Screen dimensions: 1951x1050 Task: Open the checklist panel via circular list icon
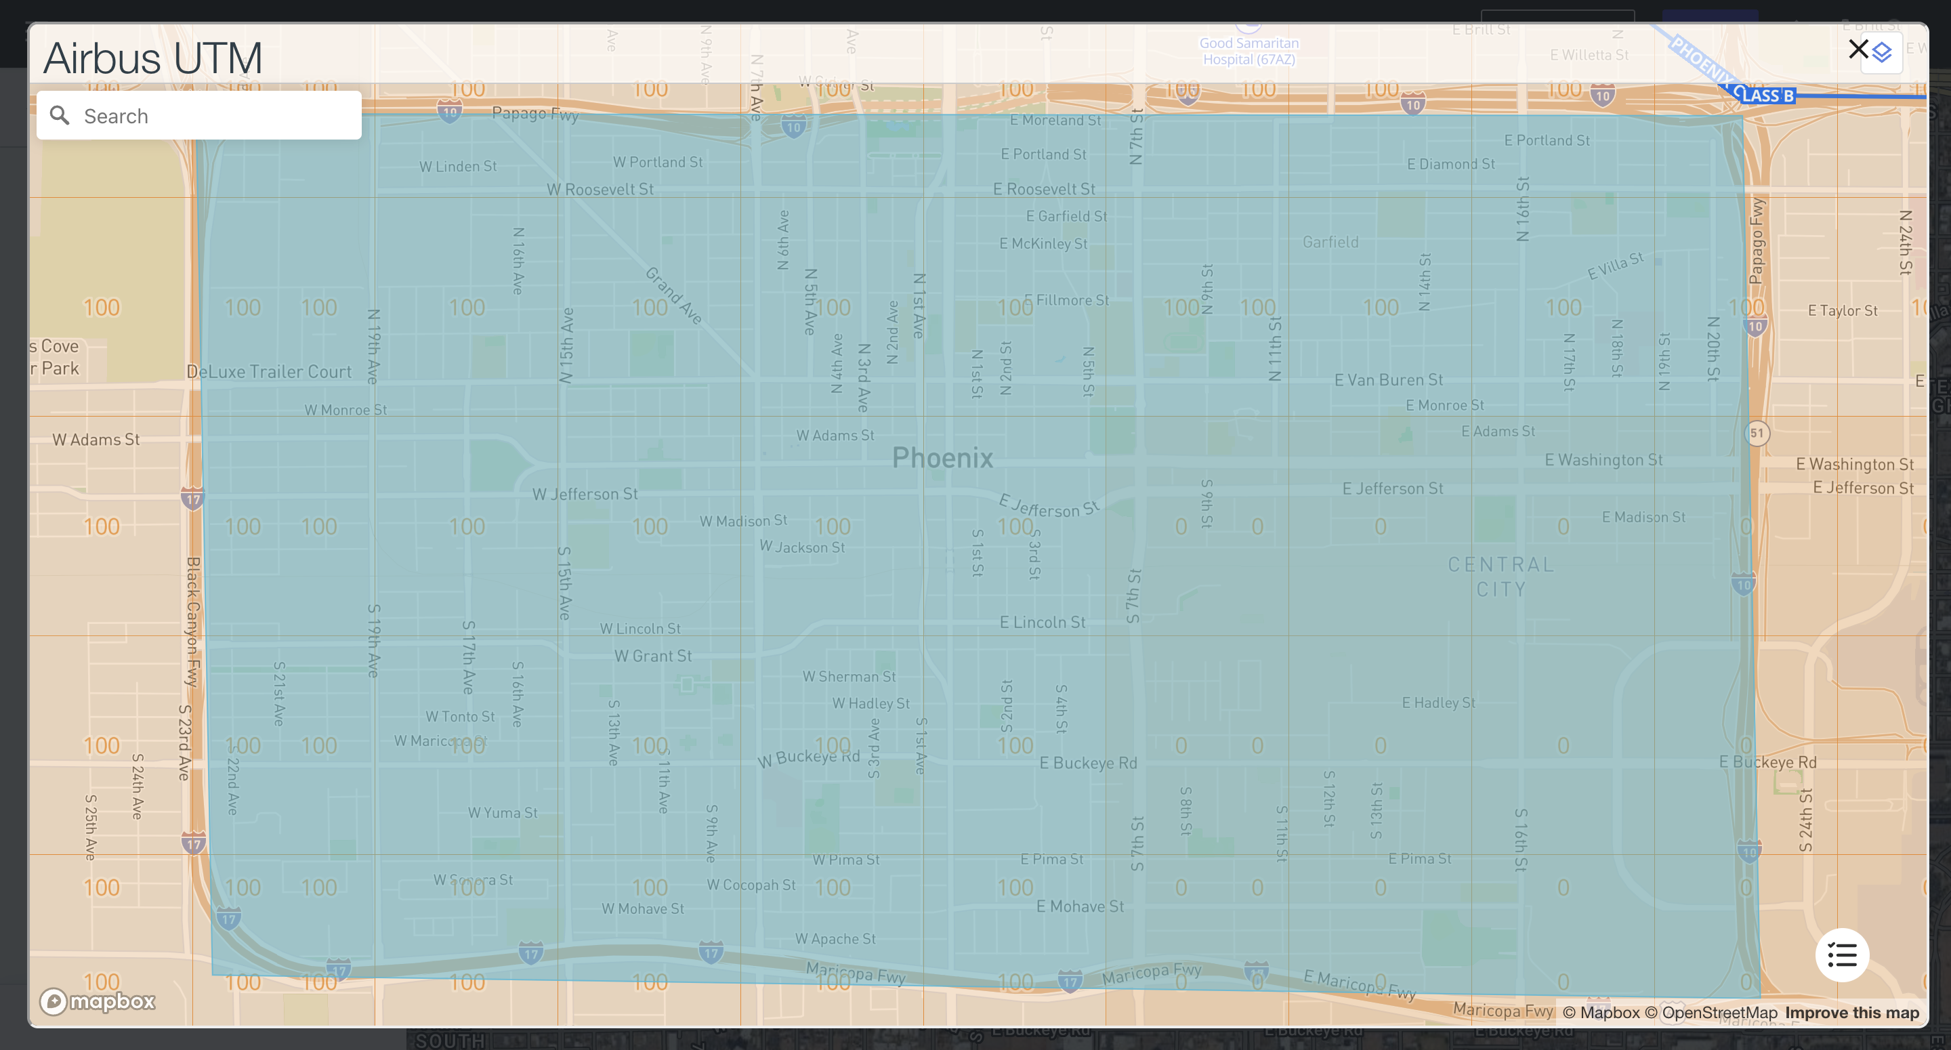click(x=1843, y=955)
